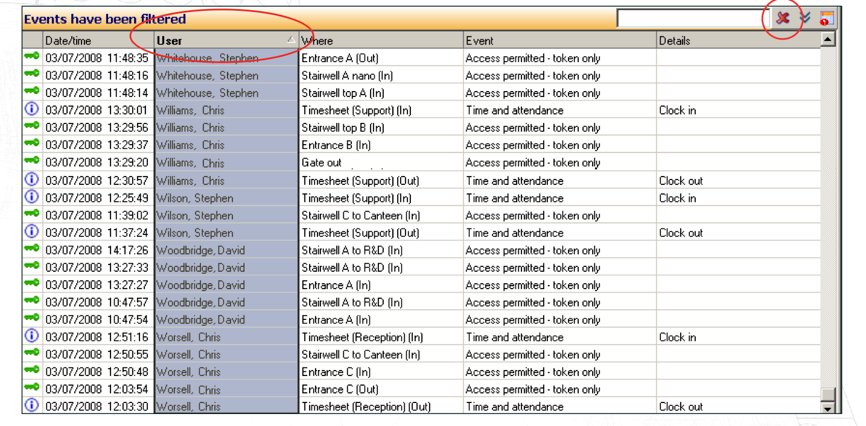Click the key icon on Worsell's Entrance C (Out) row
Viewport: 866px width, 426px height.
33,389
